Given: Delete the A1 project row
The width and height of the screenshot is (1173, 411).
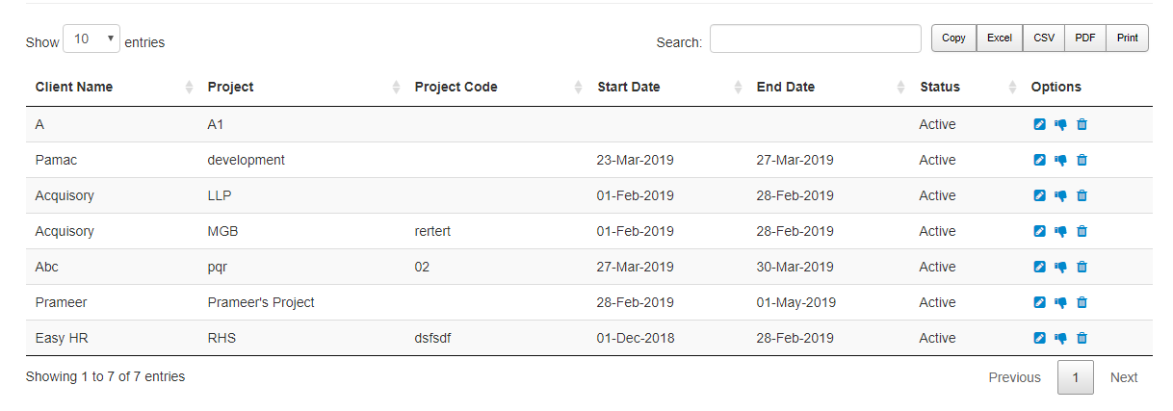Looking at the screenshot, I should [1082, 124].
